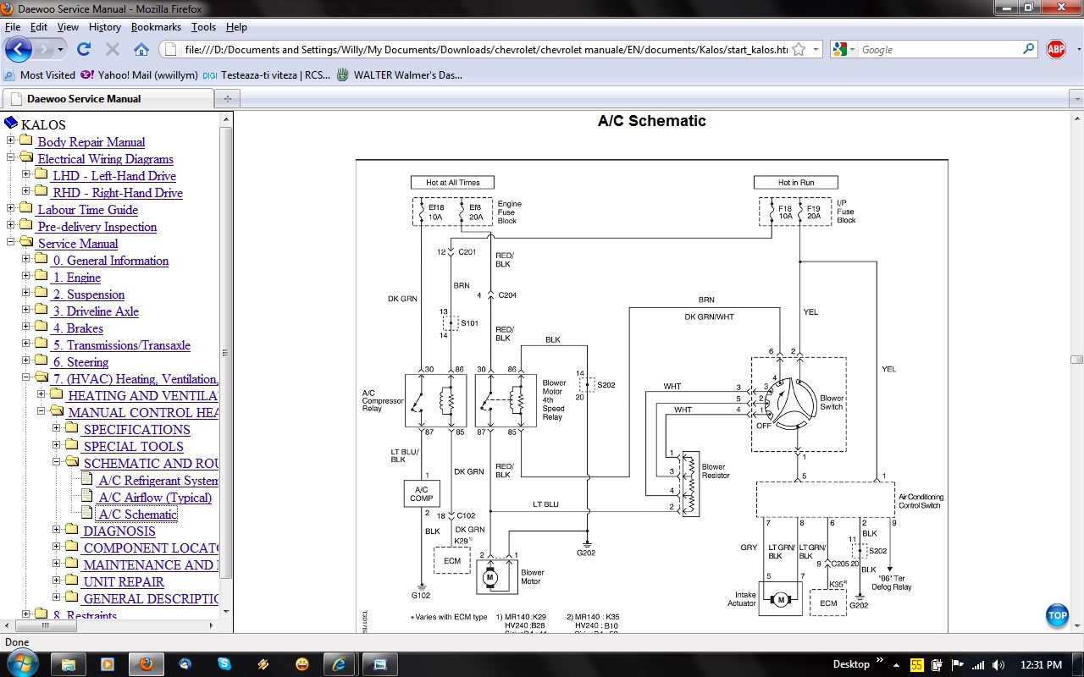Open the History menu

pyautogui.click(x=104, y=27)
